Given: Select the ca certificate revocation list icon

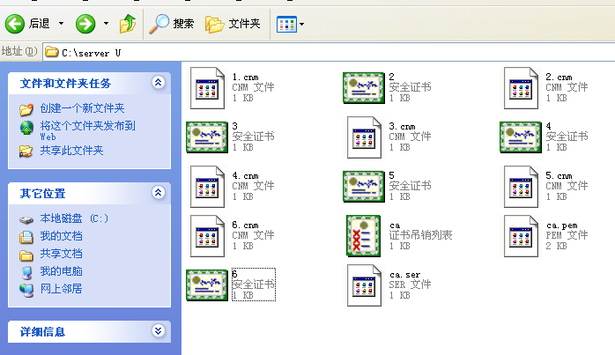Looking at the screenshot, I should [364, 236].
